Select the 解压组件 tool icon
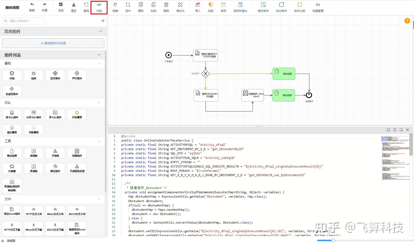Viewport: 414px width, 244px height. coord(55,168)
